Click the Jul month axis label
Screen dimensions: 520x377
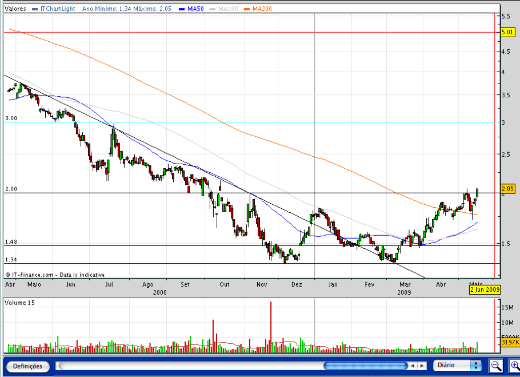click(109, 284)
